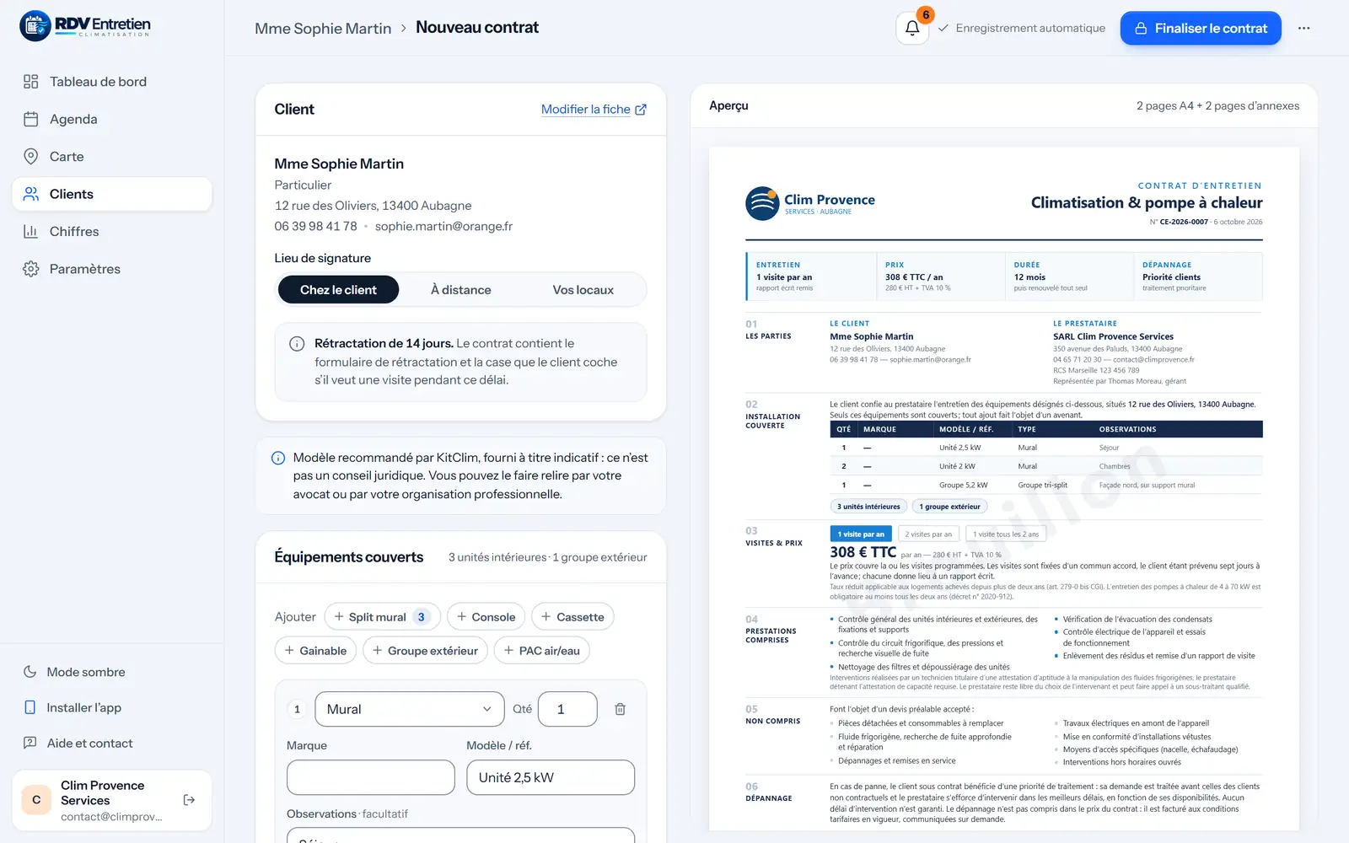Click Finaliser le contrat button
This screenshot has width=1349, height=843.
(1201, 28)
